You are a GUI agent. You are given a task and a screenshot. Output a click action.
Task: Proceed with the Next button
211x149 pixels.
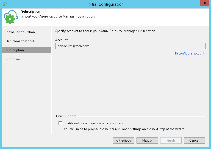[147, 141]
